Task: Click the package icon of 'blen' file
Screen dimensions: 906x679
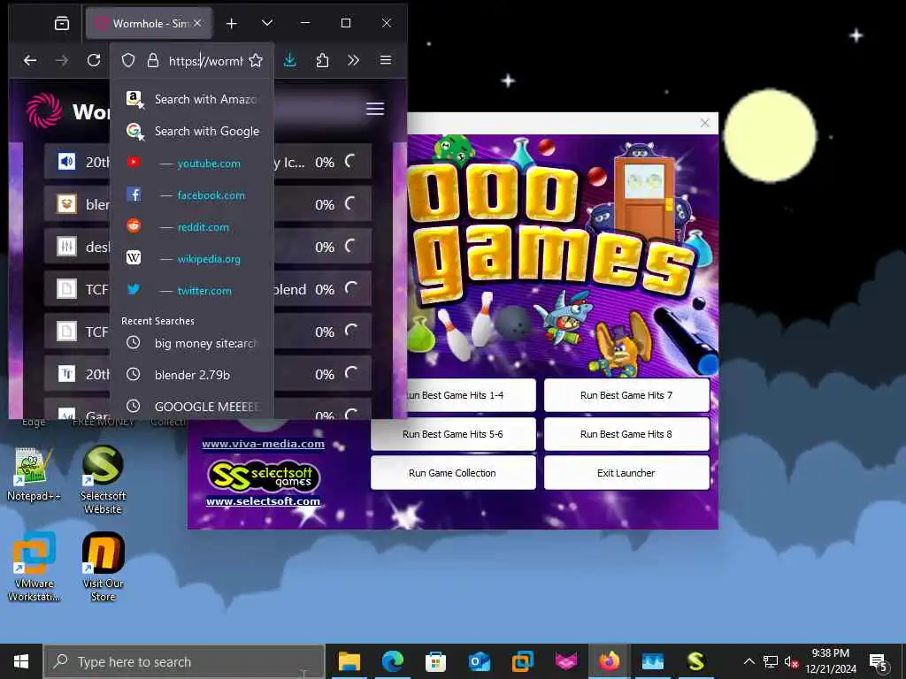Action: coord(66,204)
